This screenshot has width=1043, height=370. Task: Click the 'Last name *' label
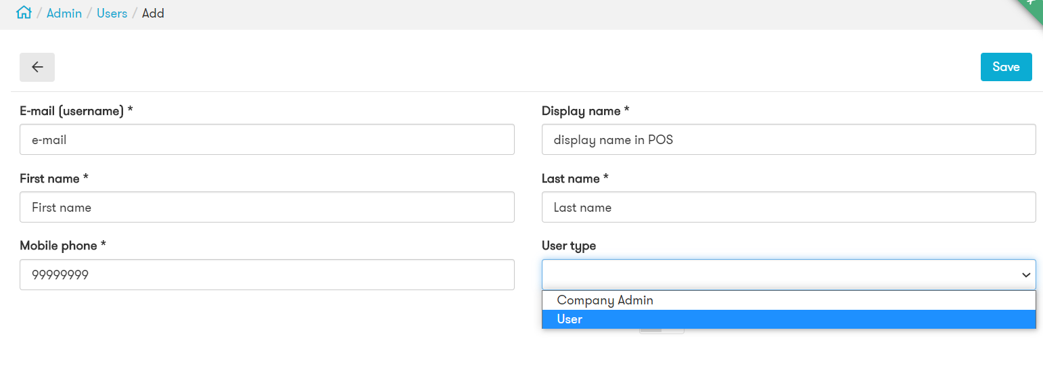click(575, 179)
